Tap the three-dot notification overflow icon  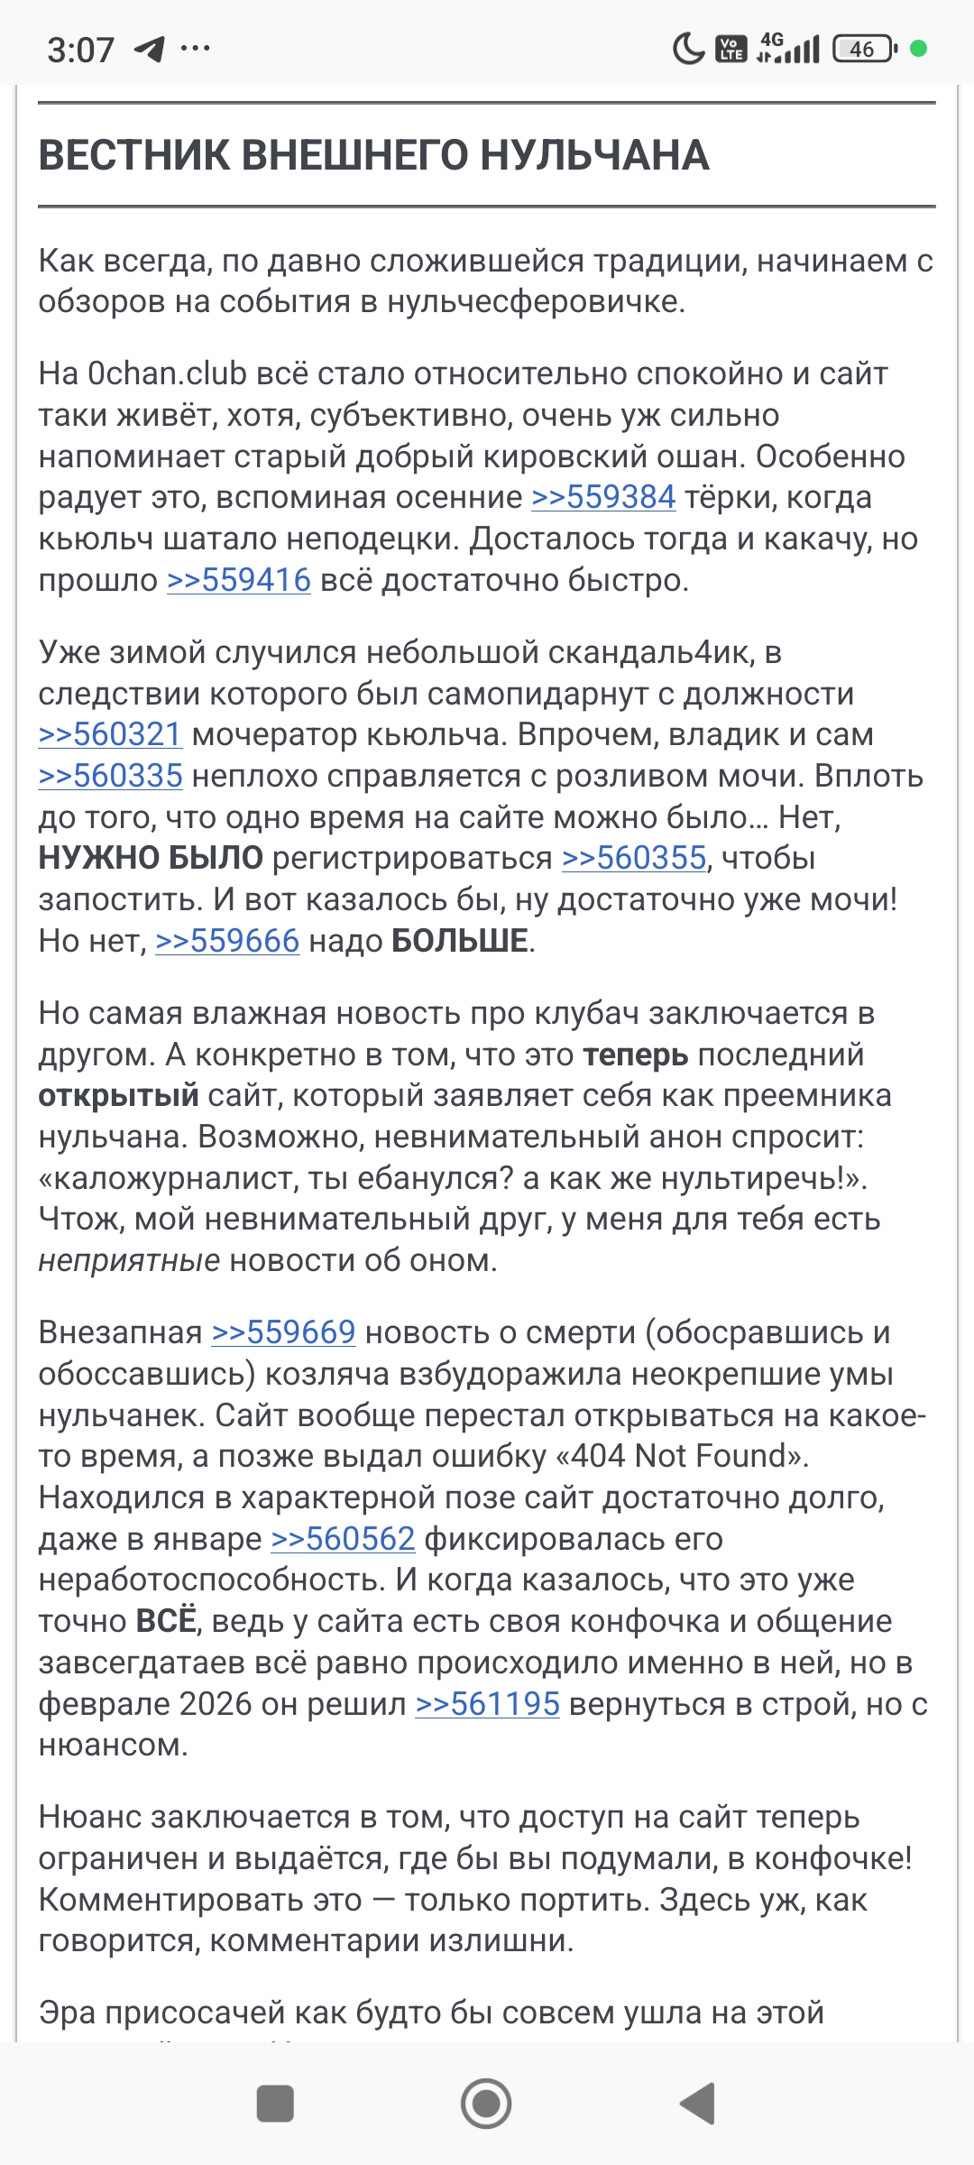pyautogui.click(x=196, y=49)
